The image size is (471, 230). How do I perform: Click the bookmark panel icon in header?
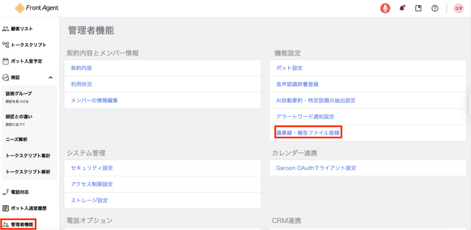point(418,8)
